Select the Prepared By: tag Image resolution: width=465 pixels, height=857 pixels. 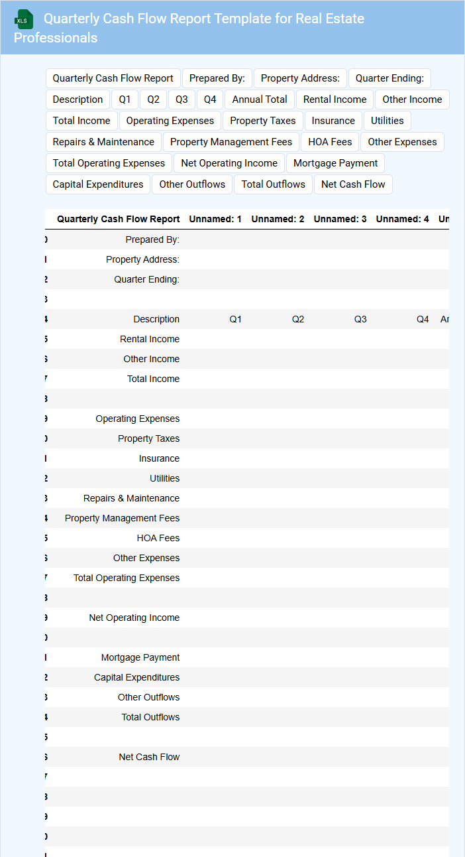(217, 78)
